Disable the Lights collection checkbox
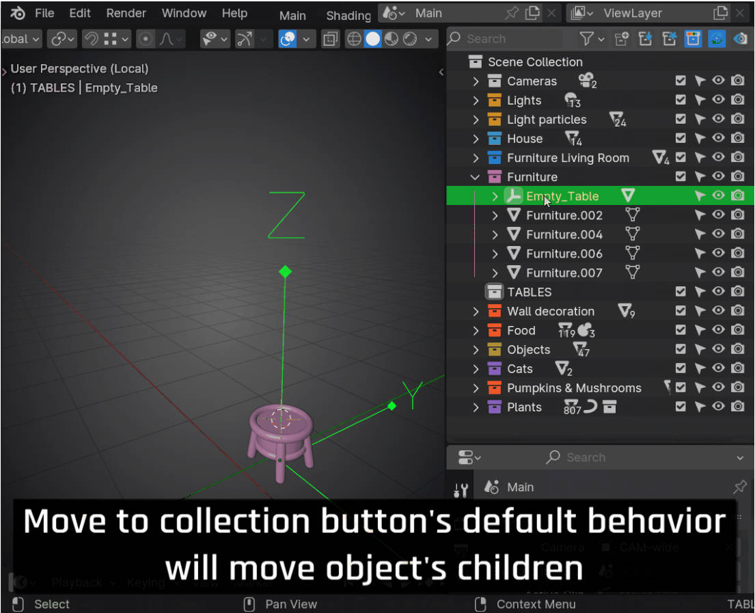This screenshot has width=755, height=613. (x=681, y=99)
